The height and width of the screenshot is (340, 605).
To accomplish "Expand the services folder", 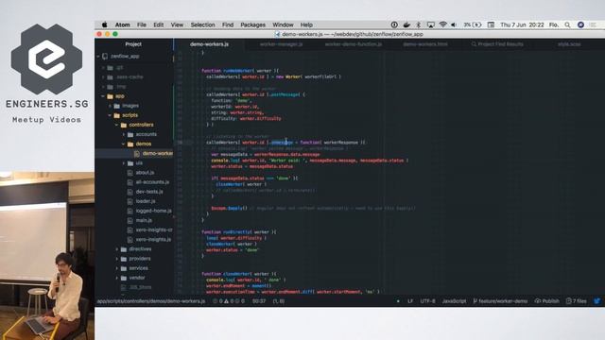I will (x=116, y=268).
